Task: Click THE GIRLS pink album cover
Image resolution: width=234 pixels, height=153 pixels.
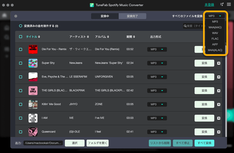Action: click(x=33, y=91)
